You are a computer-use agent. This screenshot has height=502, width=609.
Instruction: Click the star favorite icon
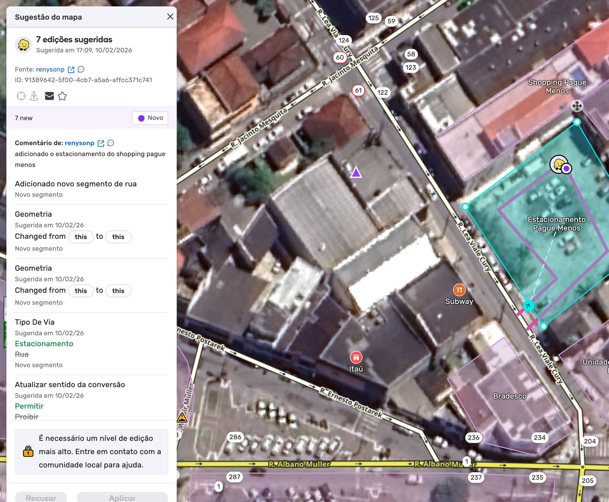(62, 96)
